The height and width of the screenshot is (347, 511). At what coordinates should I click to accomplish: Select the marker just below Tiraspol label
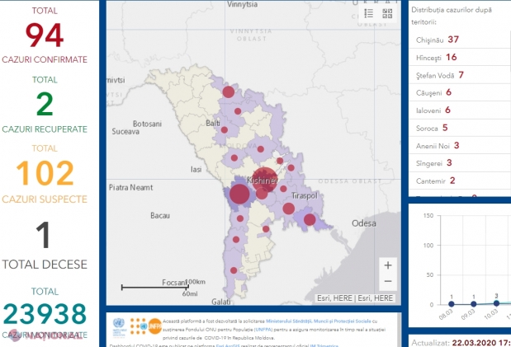[288, 209]
